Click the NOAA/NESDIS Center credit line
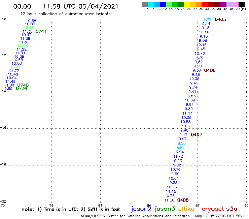 click(135, 216)
